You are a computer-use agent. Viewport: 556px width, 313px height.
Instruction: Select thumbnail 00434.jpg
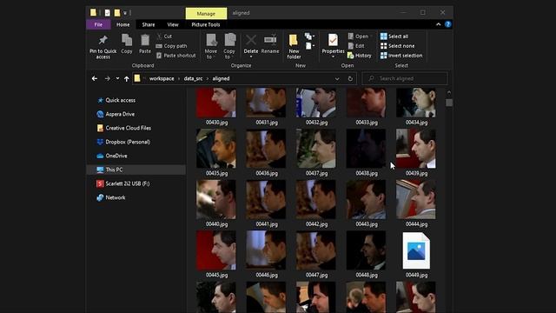[416, 103]
